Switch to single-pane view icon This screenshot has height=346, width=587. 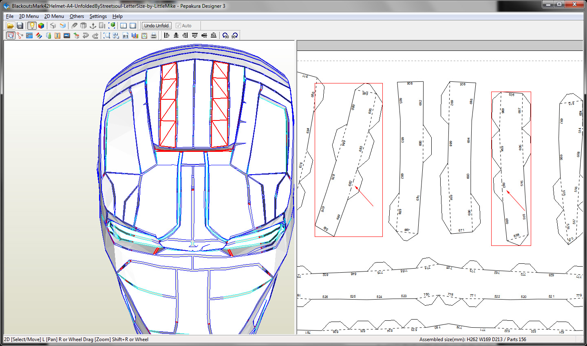coord(133,26)
